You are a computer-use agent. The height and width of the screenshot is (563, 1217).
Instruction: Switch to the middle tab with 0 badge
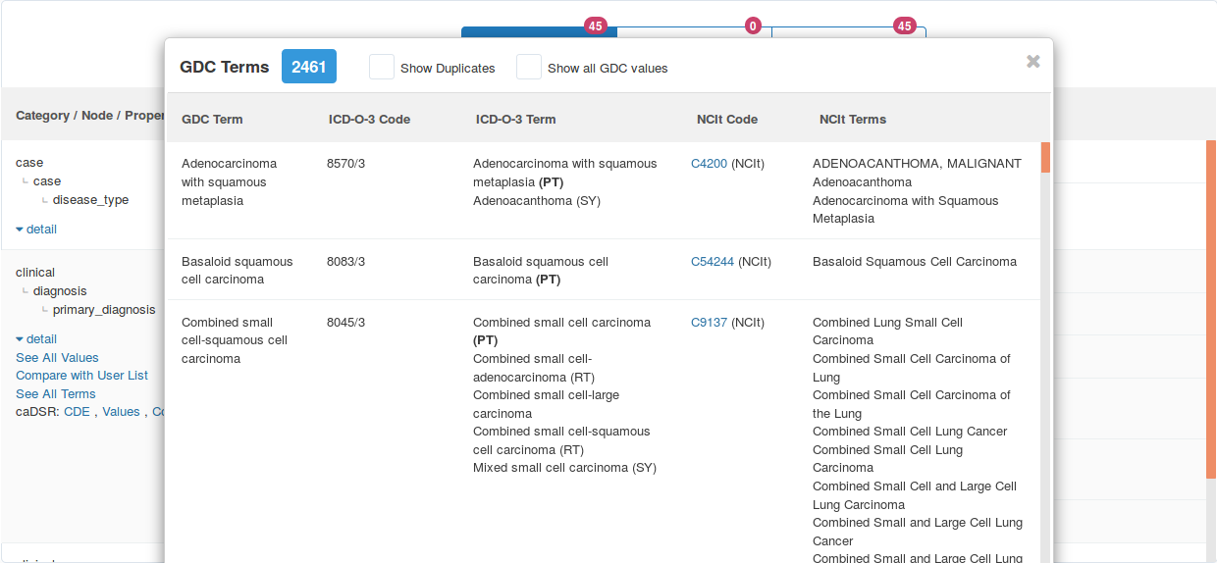694,32
